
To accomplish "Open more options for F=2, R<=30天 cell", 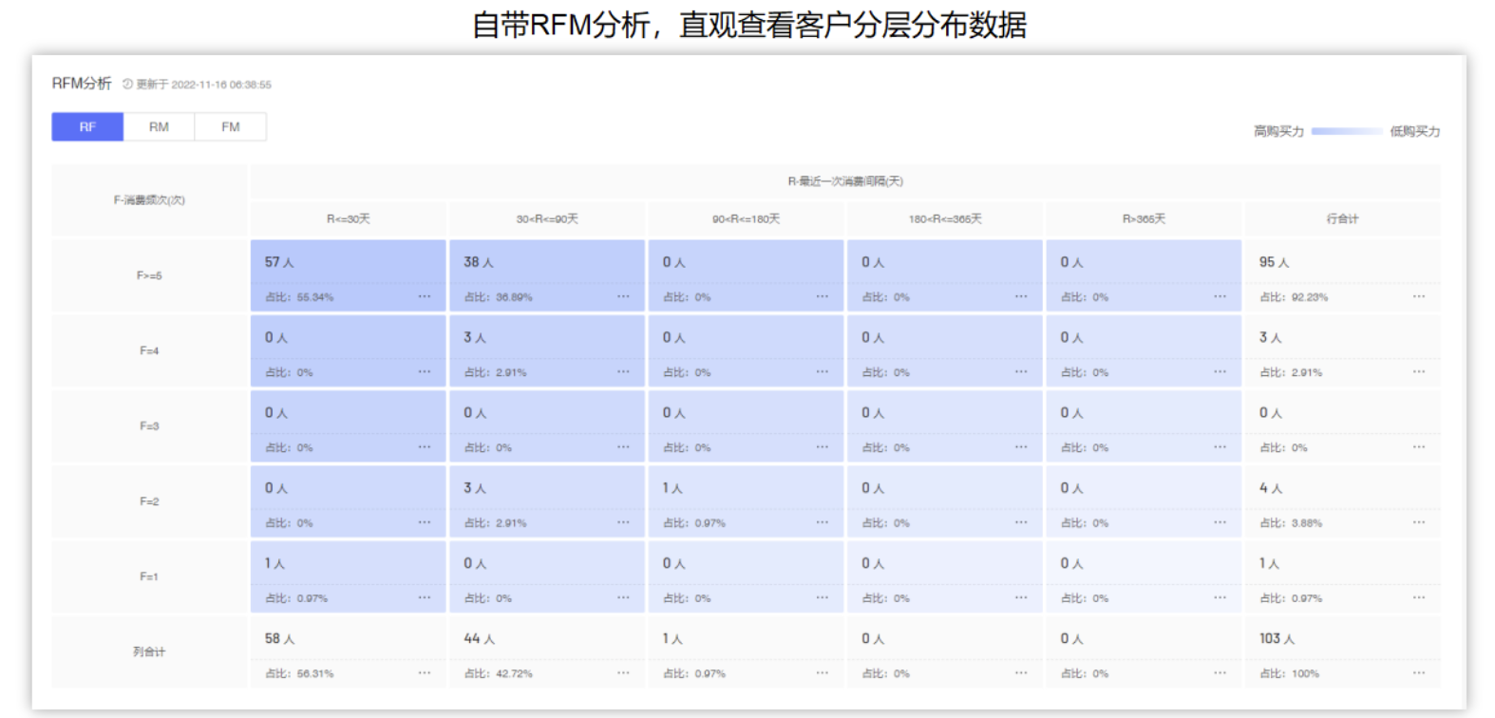I will click(425, 522).
